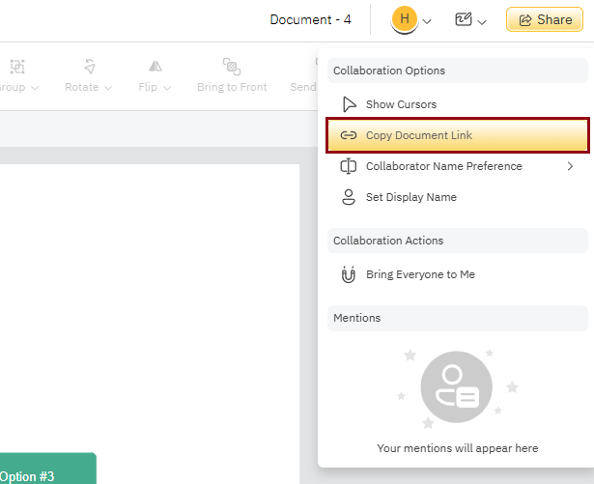
Task: Expand the chevron next to user avatar
Action: coord(427,20)
